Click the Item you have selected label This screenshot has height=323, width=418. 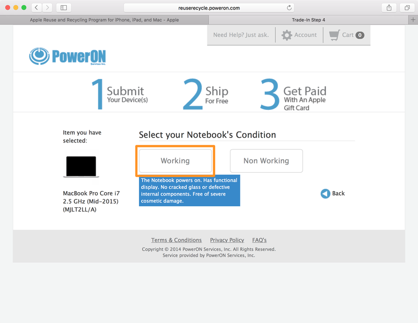pyautogui.click(x=82, y=137)
